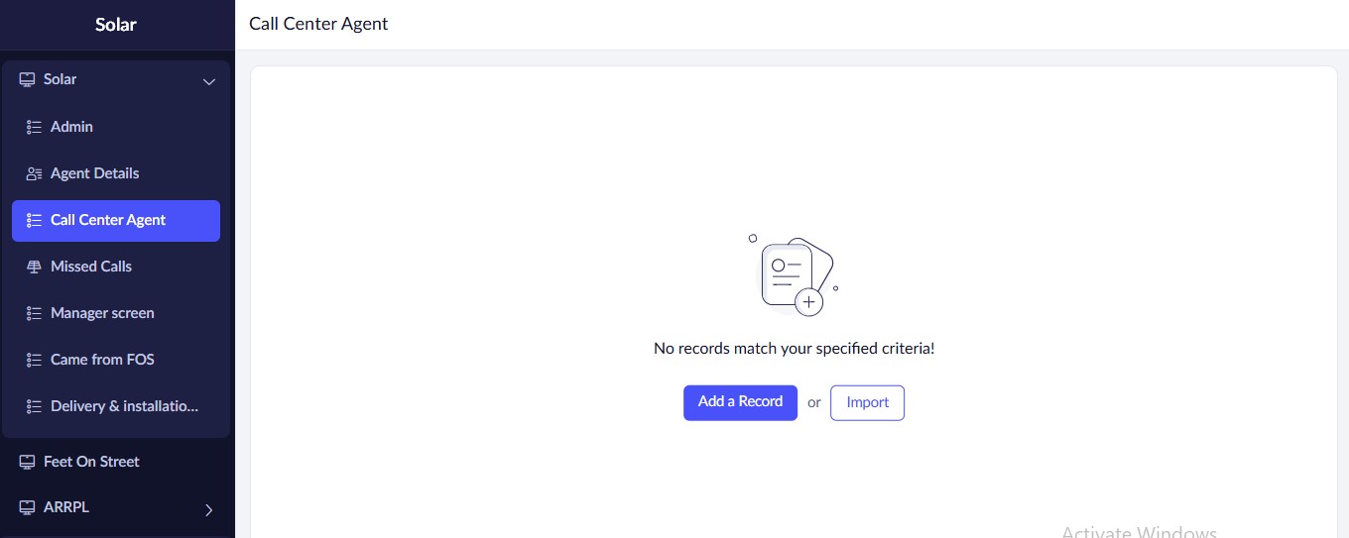The height and width of the screenshot is (538, 1349).
Task: Expand the ARRPL section arrow
Action: (208, 510)
